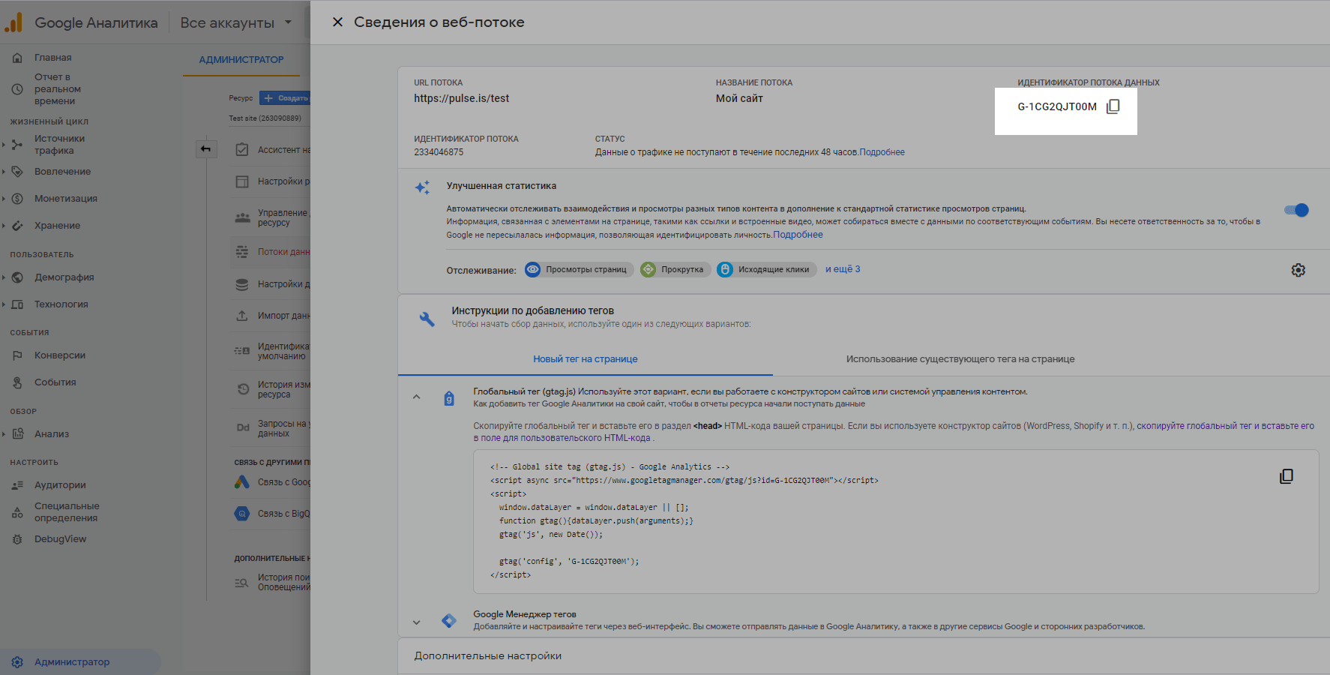
Task: Click the back arrow in admin column
Action: (x=205, y=148)
